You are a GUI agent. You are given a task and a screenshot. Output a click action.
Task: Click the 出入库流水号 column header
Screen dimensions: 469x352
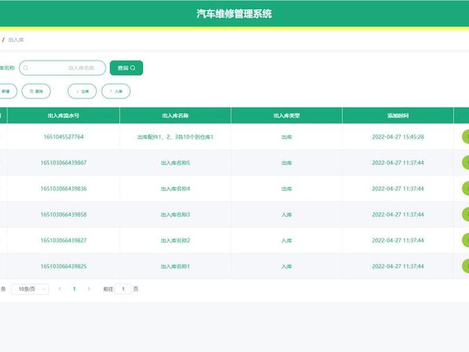[63, 116]
